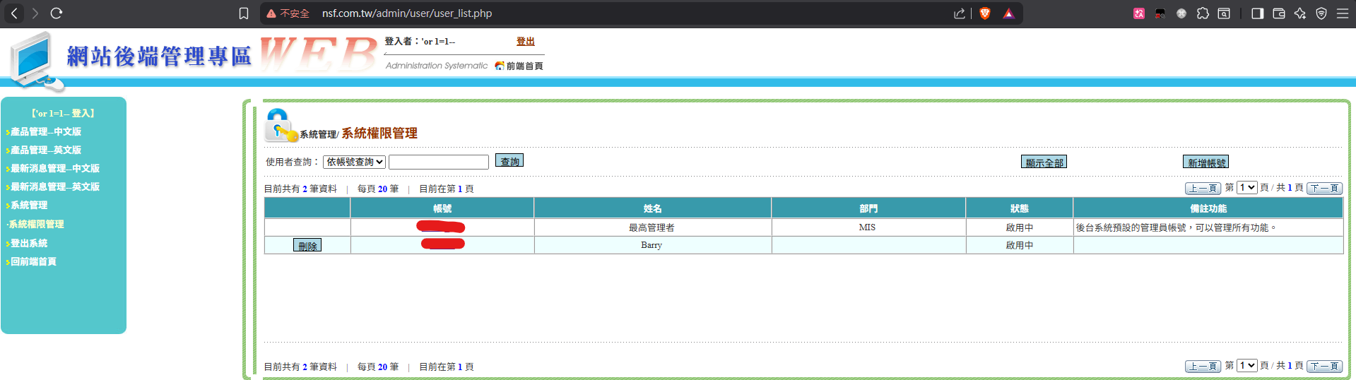
Task: Open the VPN shield icon
Action: pos(1321,13)
